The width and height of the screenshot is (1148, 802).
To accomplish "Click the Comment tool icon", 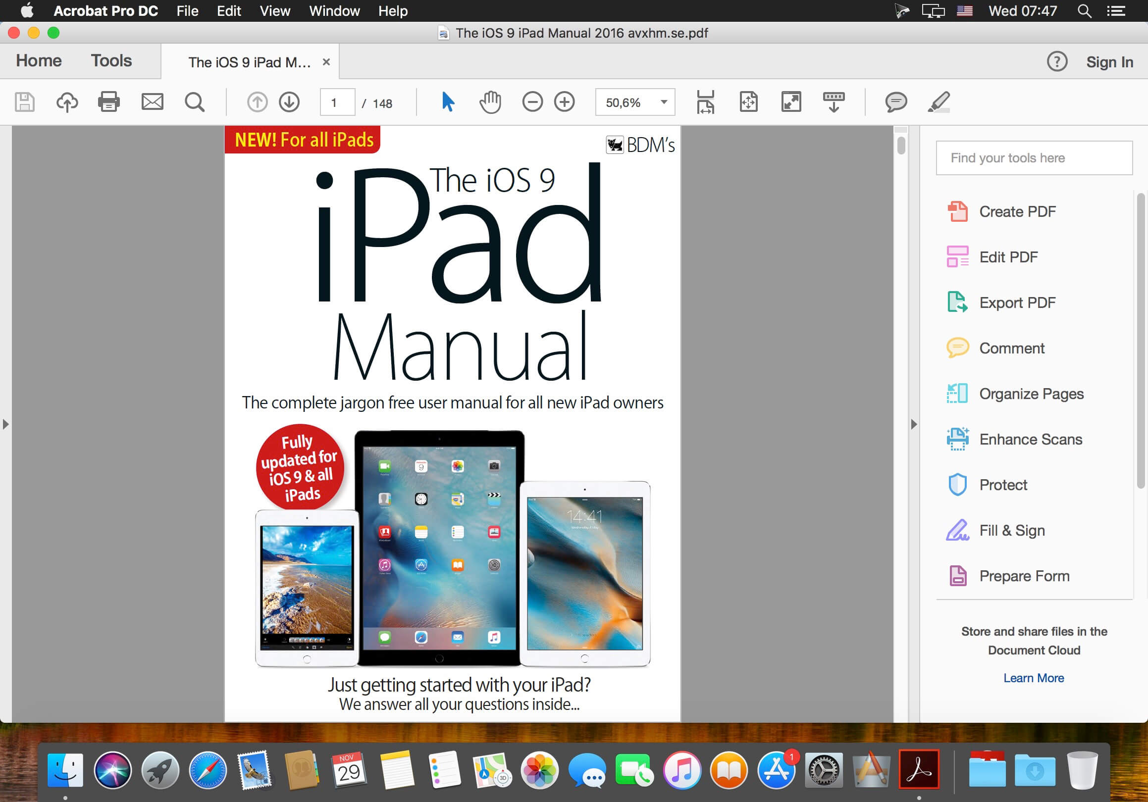I will pos(957,348).
